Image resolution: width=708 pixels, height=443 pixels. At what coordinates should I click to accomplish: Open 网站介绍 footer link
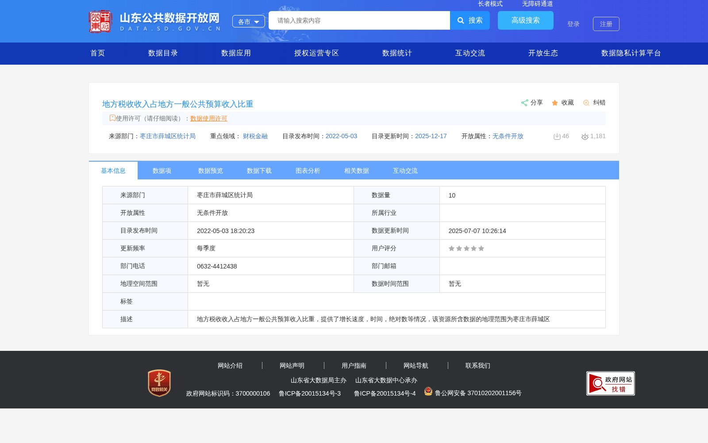click(x=230, y=365)
